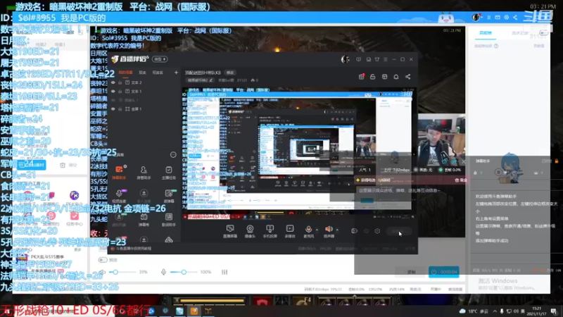Add a new scene with plus button

[x=176, y=73]
